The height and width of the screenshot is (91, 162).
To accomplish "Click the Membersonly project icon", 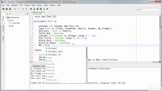I will [x=8, y=17].
